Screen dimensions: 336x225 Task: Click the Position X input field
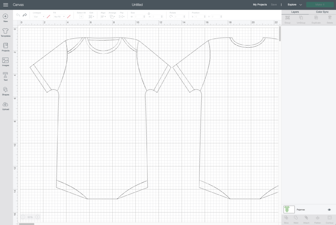tap(199, 17)
